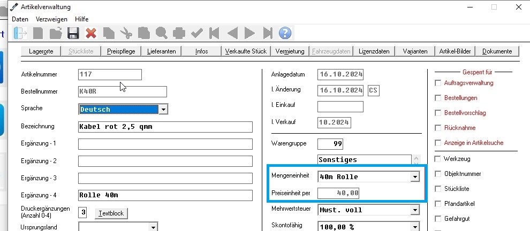Viewport: 530px width, 231px height.
Task: Open the Verkaufte Stück section
Action: tap(246, 51)
